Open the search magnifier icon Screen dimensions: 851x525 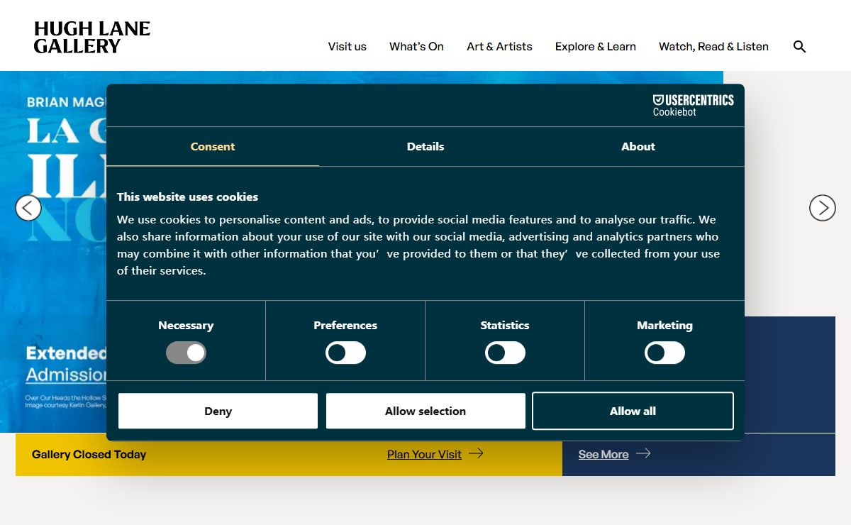tap(799, 47)
